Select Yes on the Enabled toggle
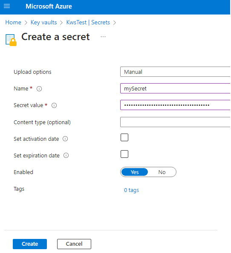The width and height of the screenshot is (231, 253). point(135,172)
